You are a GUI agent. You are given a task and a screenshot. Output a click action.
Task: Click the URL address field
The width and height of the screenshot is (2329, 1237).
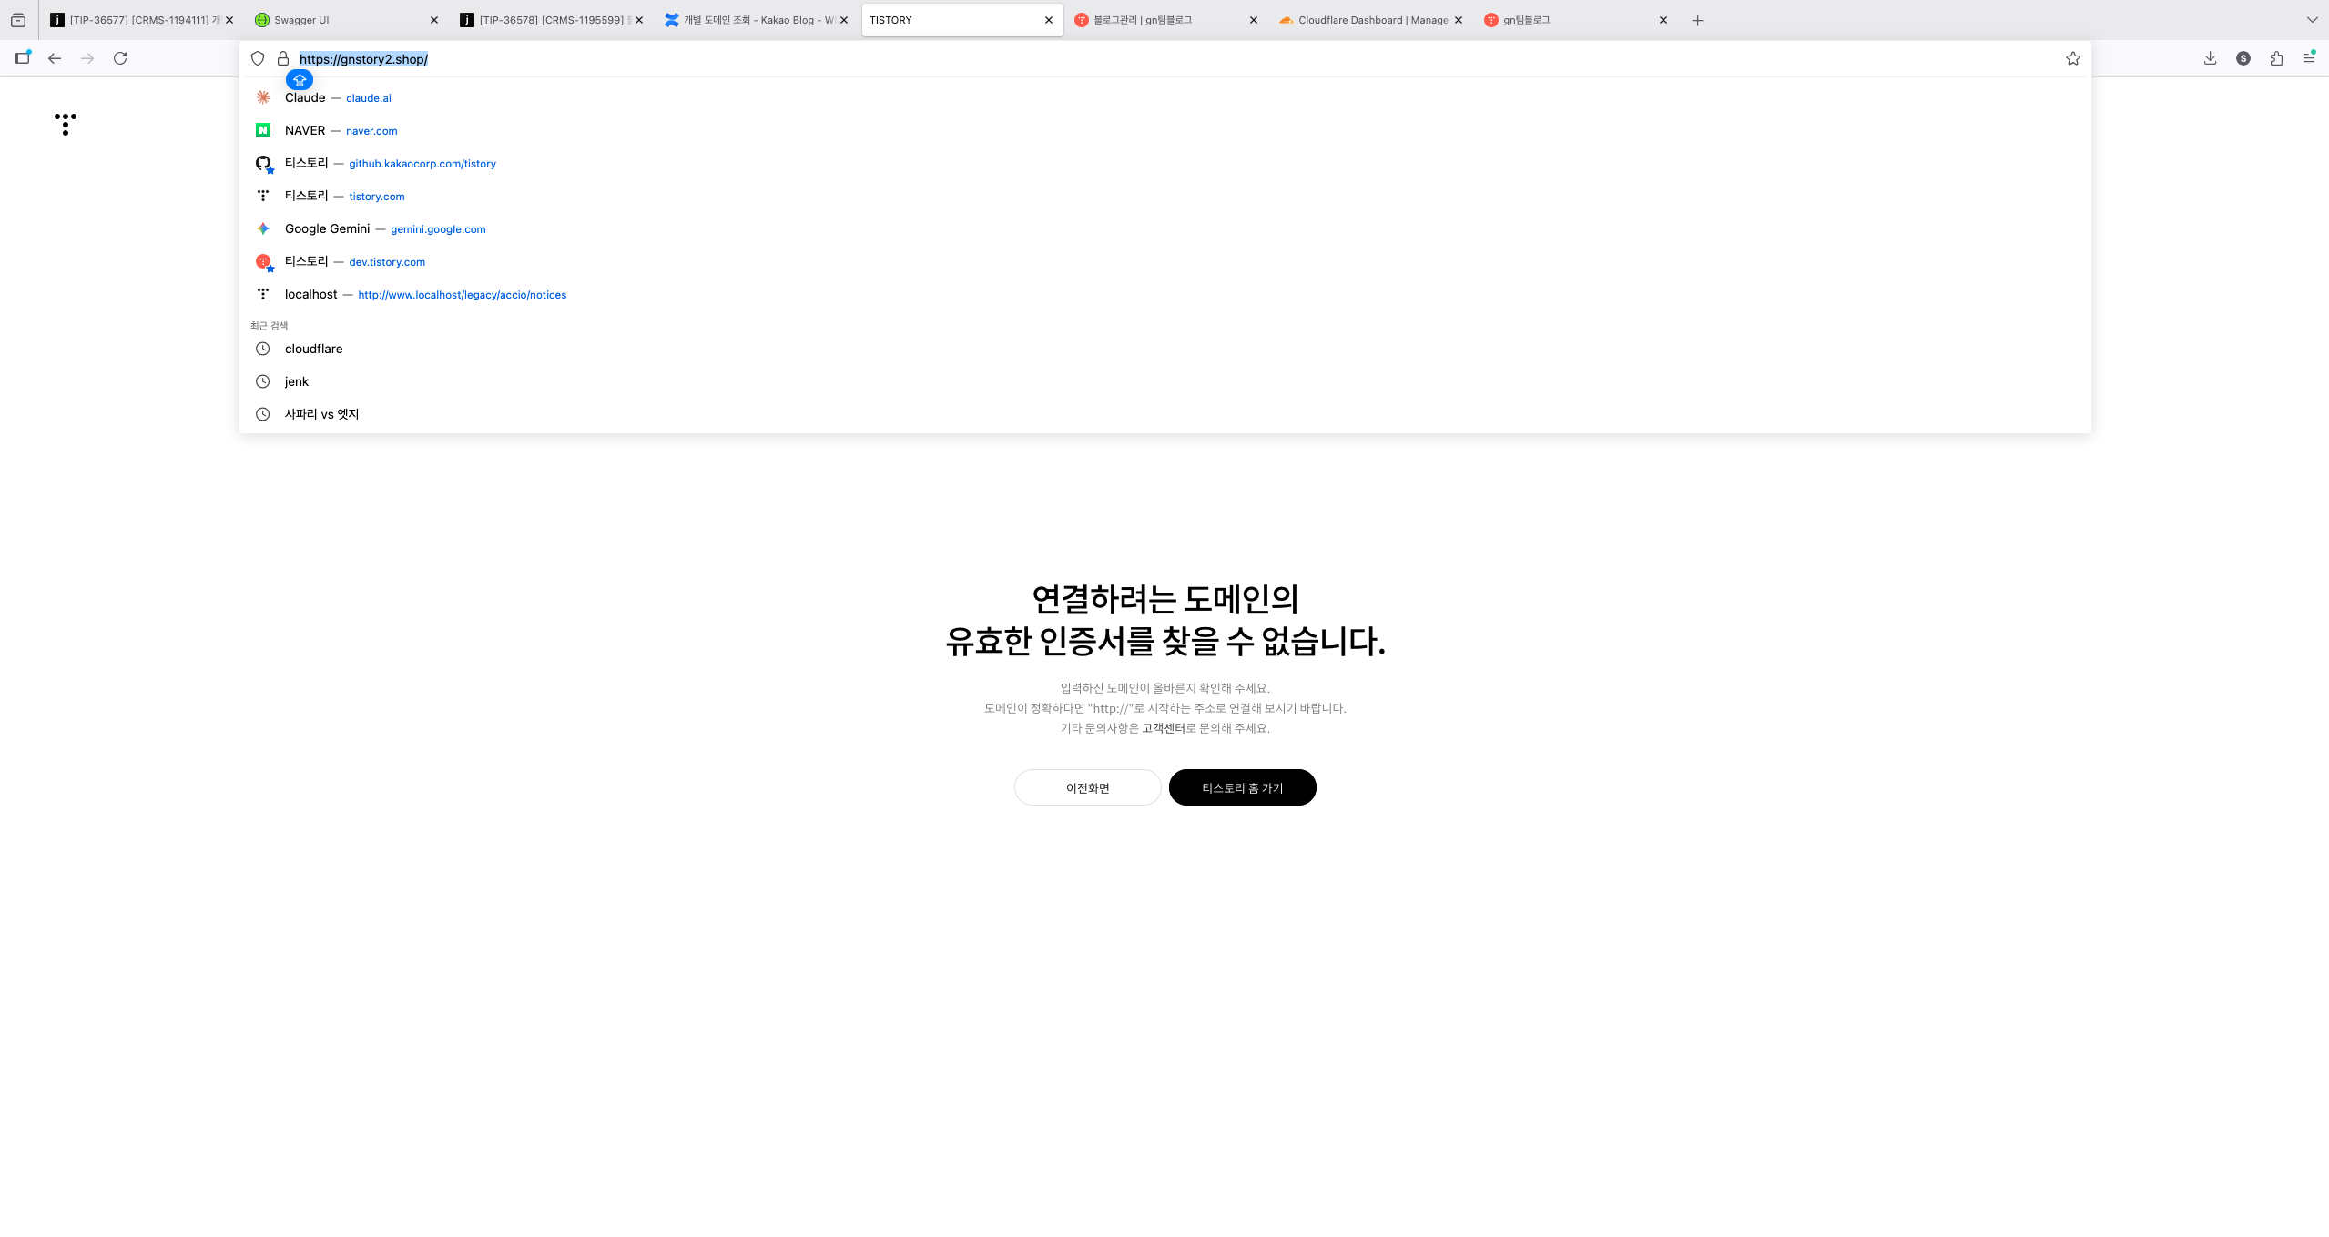pyautogui.click(x=1093, y=59)
